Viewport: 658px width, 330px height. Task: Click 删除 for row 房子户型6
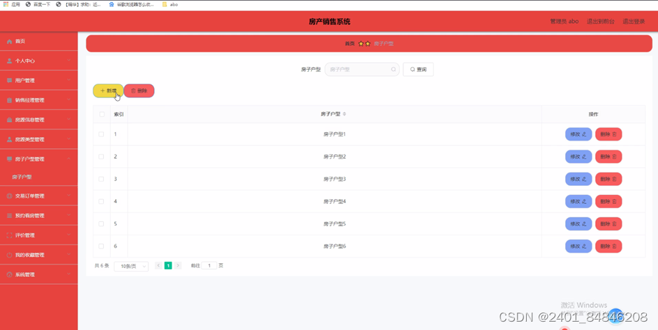click(x=608, y=246)
